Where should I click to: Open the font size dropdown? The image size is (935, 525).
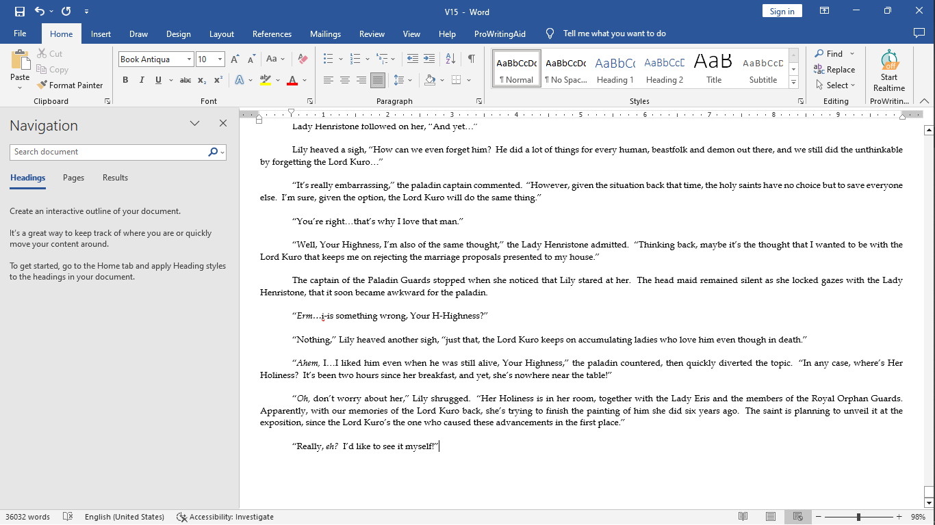coord(220,59)
